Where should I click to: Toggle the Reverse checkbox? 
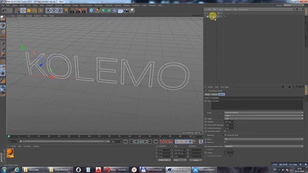tap(225, 142)
